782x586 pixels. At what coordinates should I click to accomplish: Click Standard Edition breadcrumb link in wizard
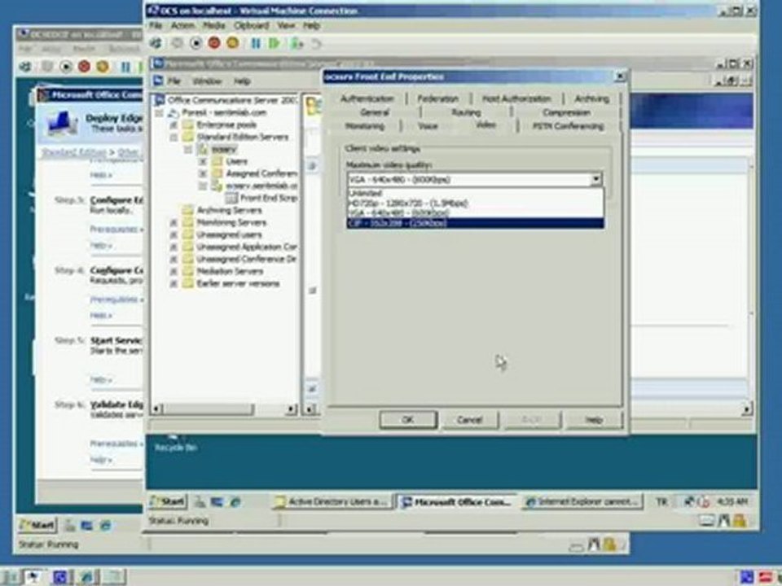74,152
